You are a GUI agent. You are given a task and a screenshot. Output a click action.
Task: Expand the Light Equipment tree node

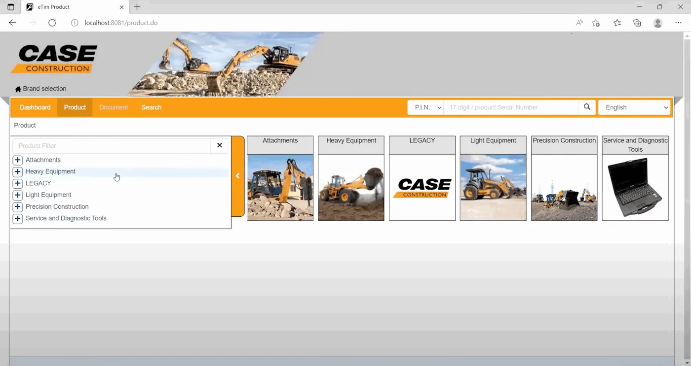18,195
